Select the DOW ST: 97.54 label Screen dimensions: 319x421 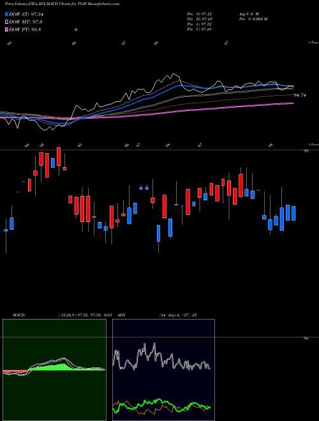click(x=26, y=14)
